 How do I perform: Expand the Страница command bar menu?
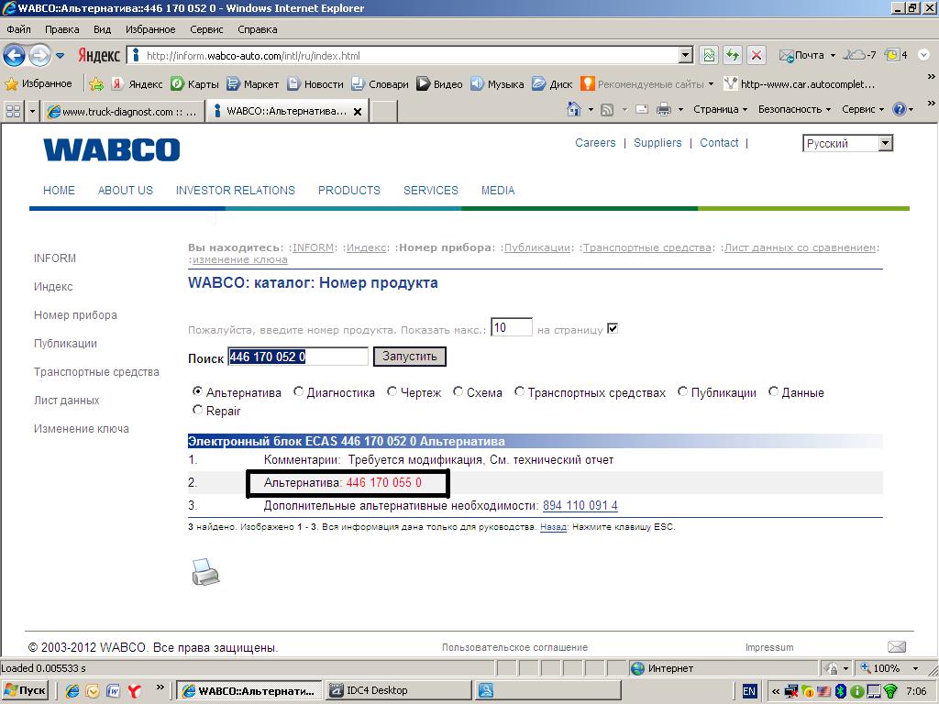pyautogui.click(x=721, y=110)
